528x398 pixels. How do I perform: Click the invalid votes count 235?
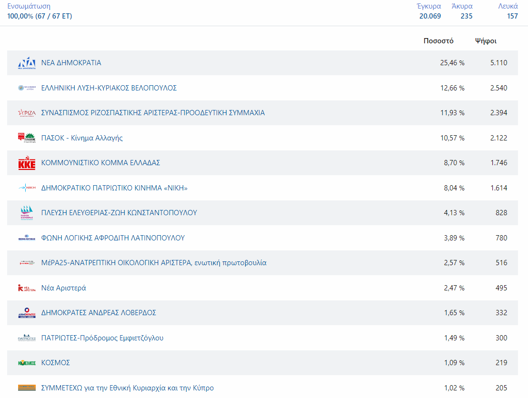pyautogui.click(x=467, y=16)
